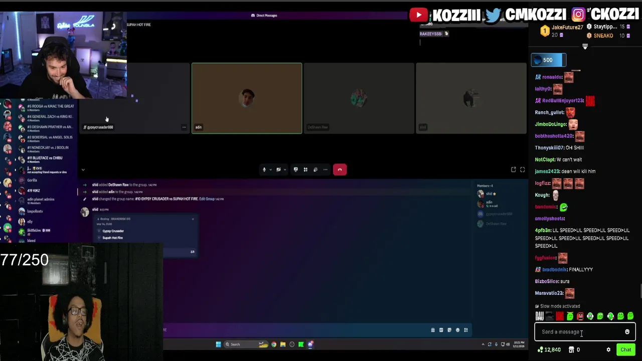
Task: Select DeShawn Raw's call tile
Action: [x=359, y=98]
